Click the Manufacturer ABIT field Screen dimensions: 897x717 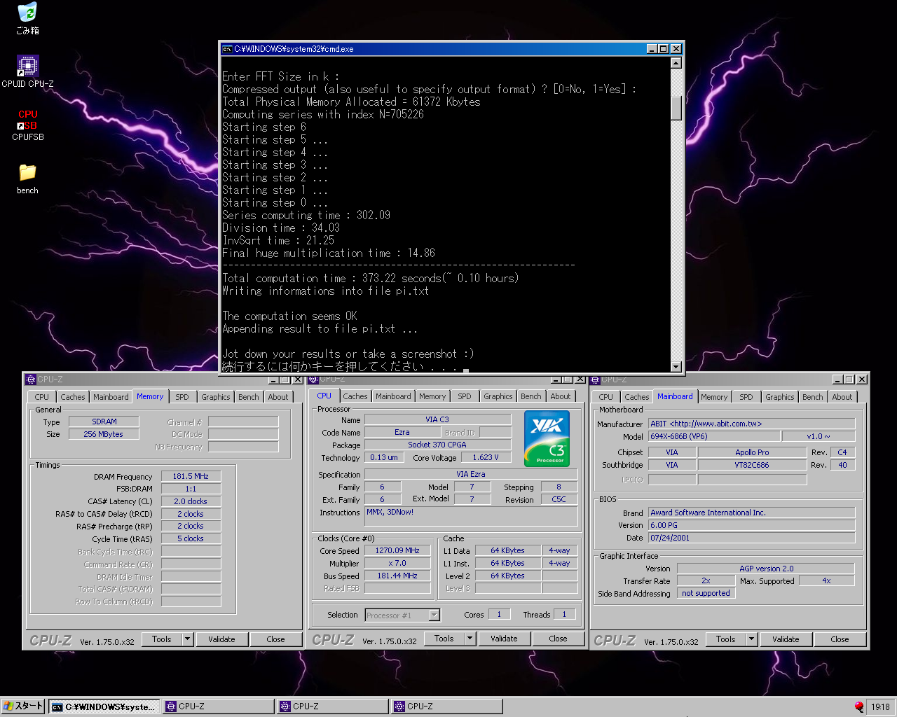(x=751, y=424)
